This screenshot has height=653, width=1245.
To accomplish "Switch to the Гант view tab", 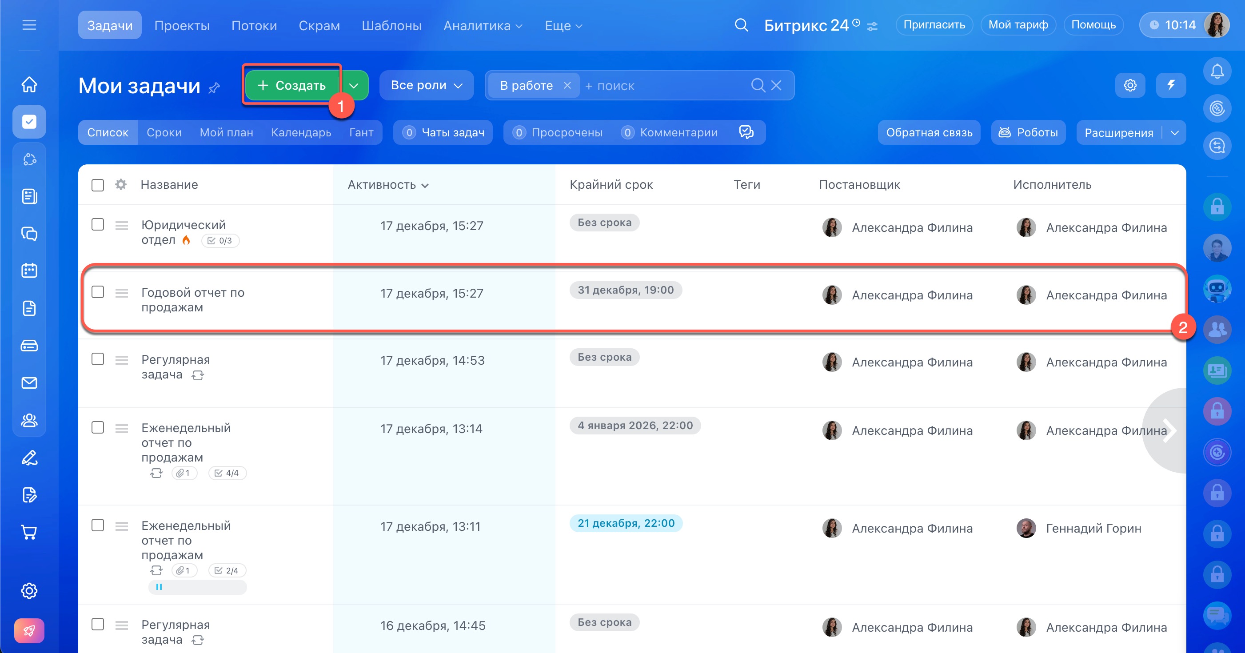I will [x=361, y=132].
